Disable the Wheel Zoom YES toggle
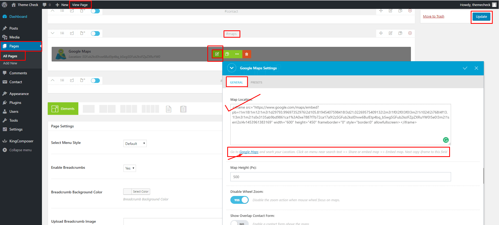 click(x=240, y=200)
